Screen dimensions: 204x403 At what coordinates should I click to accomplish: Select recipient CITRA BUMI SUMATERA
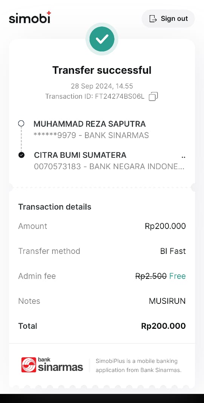click(80, 155)
